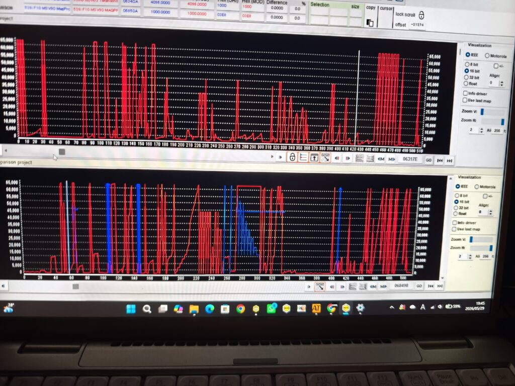This screenshot has width=515, height=386.
Task: Click GO button beside address 06317E
Action: pos(428,160)
